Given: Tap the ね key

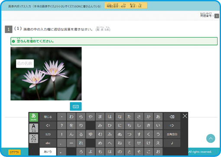Looking at the screenshot, I should coord(120,143).
